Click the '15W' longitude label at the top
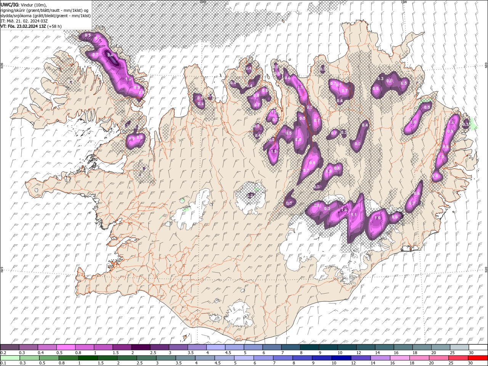The height and width of the screenshot is (366, 488). (x=404, y=2)
